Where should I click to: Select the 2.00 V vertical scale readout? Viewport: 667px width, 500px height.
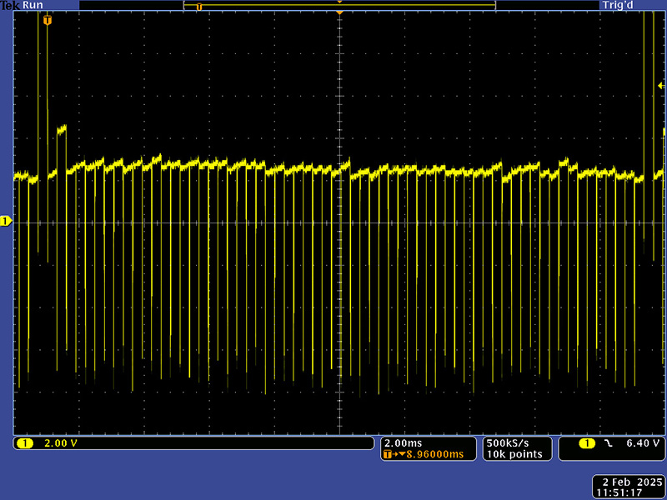pyautogui.click(x=59, y=443)
